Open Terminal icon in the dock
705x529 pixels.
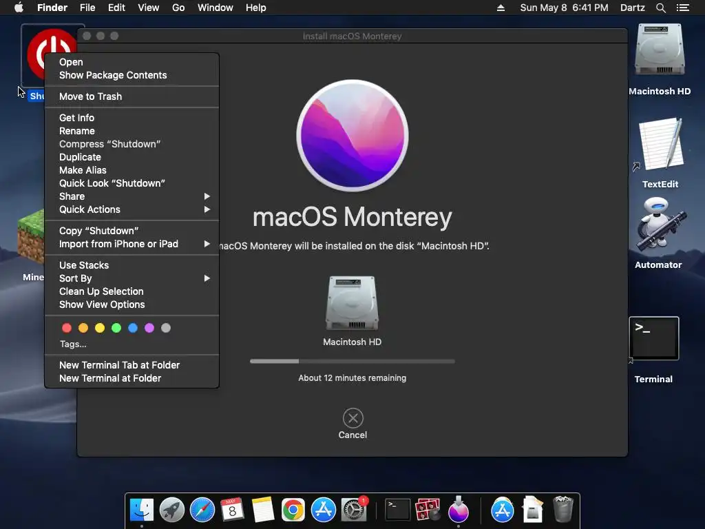pos(398,510)
